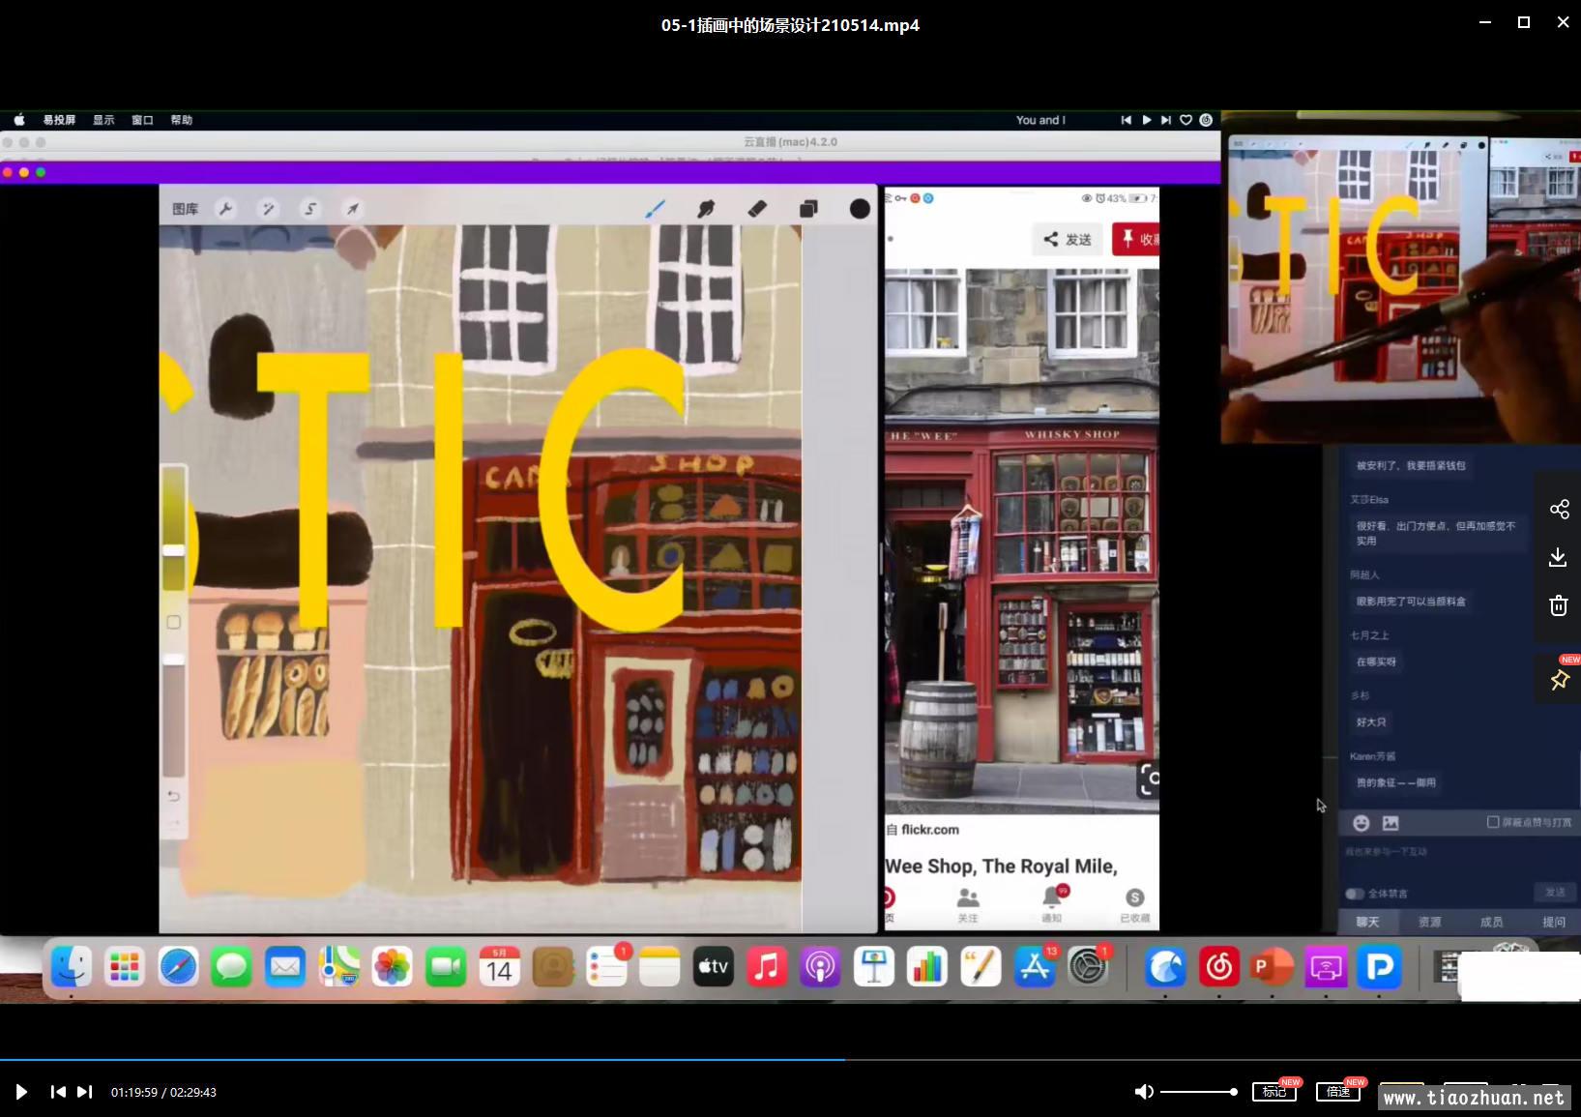Open the Procreate layers panel
The width and height of the screenshot is (1581, 1117).
point(808,209)
